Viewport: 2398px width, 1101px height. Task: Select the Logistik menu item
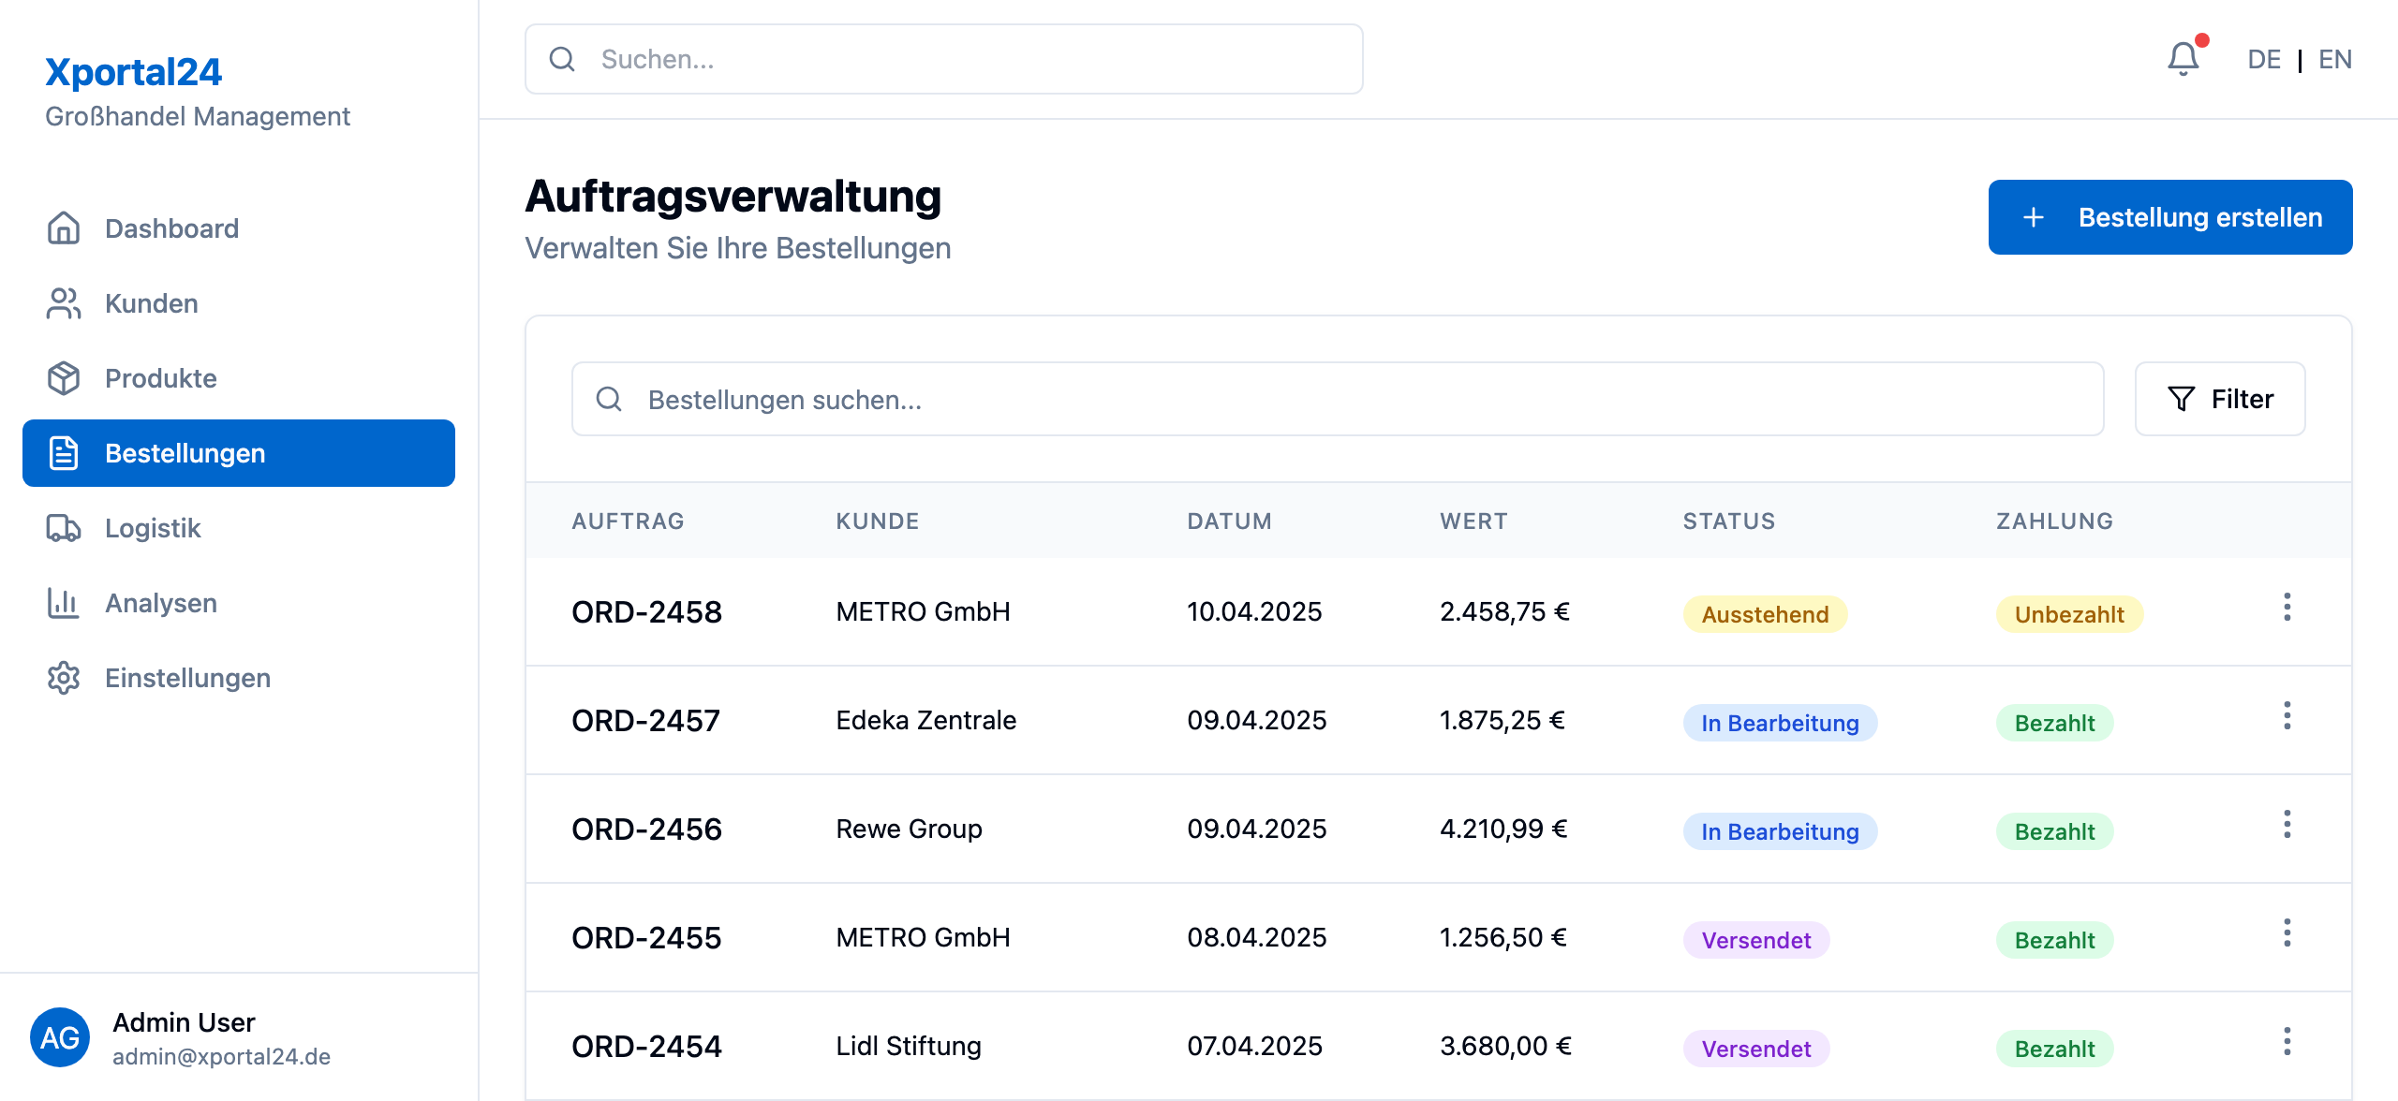239,528
